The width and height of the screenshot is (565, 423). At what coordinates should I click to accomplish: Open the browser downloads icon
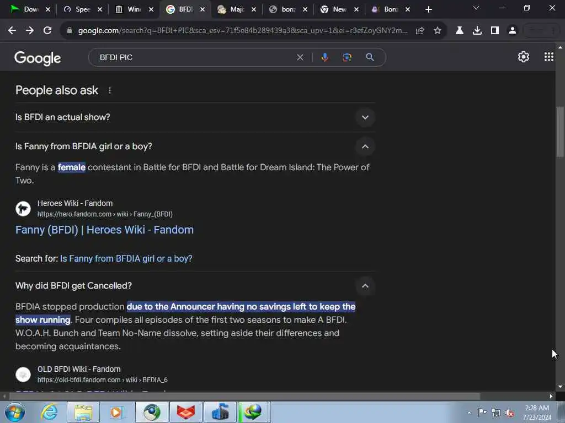click(477, 31)
